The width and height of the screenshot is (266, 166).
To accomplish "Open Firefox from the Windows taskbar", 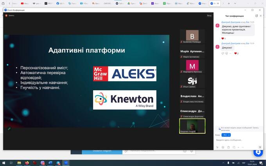I will click(x=27, y=163).
